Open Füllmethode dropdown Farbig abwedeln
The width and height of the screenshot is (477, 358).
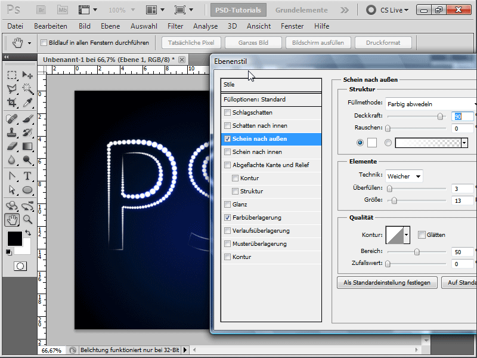[x=430, y=104]
